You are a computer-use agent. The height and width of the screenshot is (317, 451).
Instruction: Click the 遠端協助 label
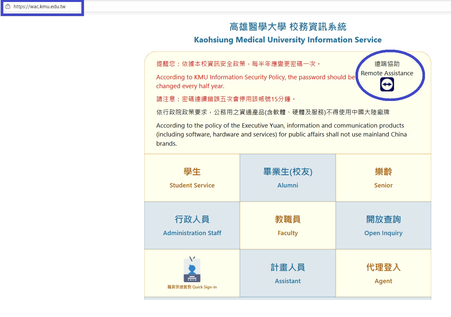tap(387, 64)
